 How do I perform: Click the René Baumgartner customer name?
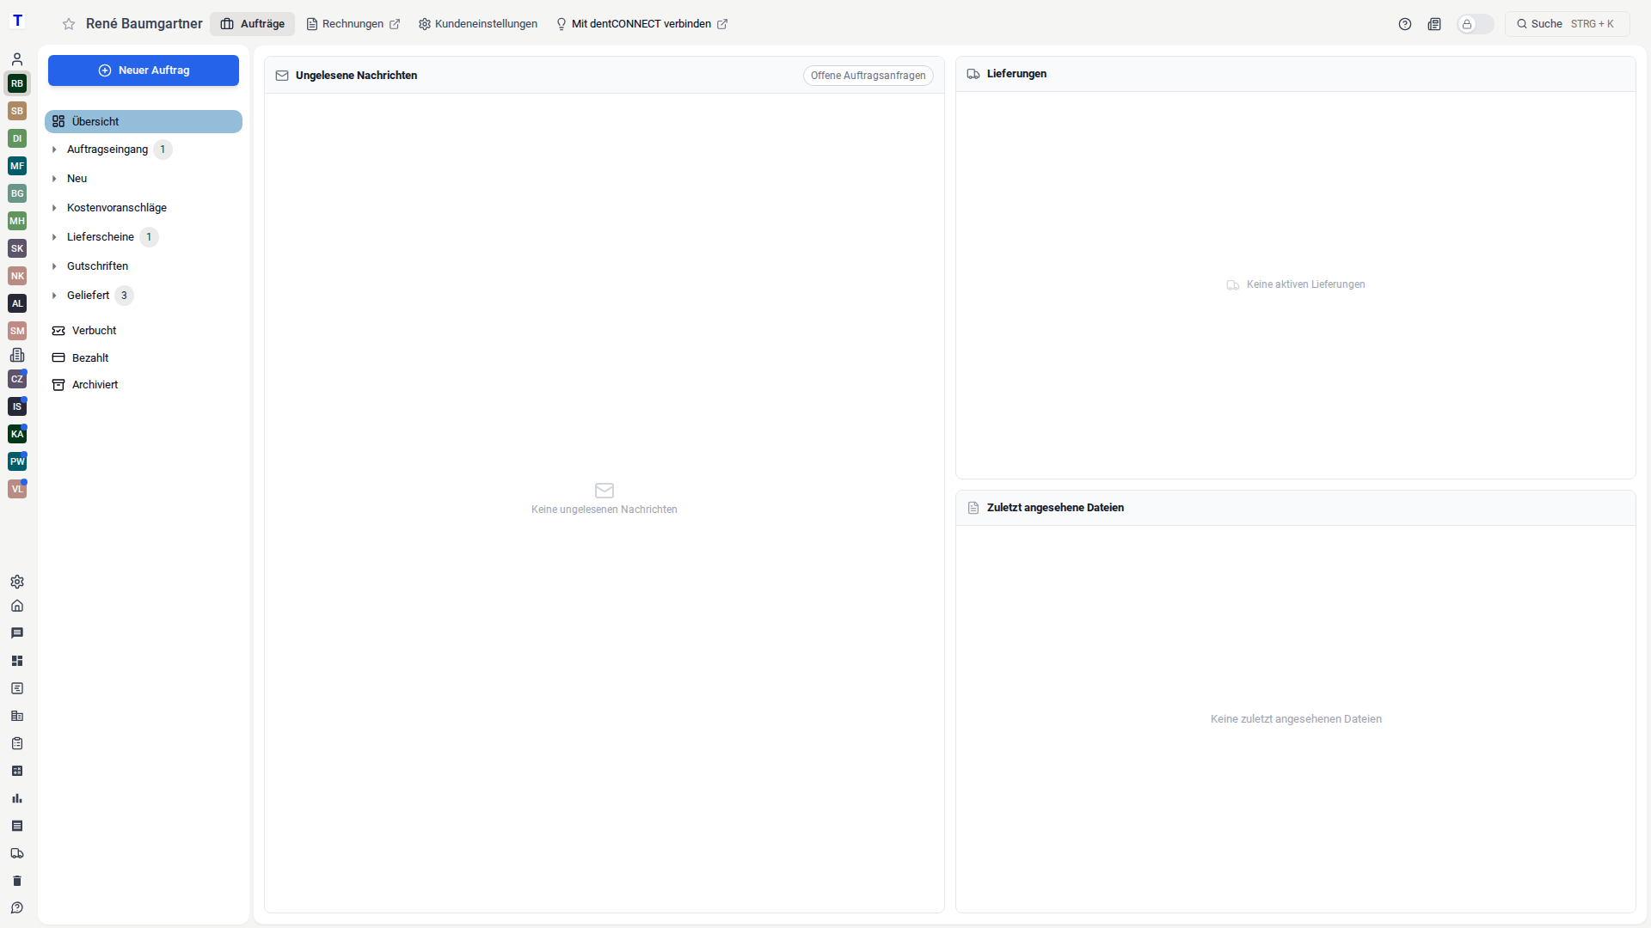(x=144, y=24)
